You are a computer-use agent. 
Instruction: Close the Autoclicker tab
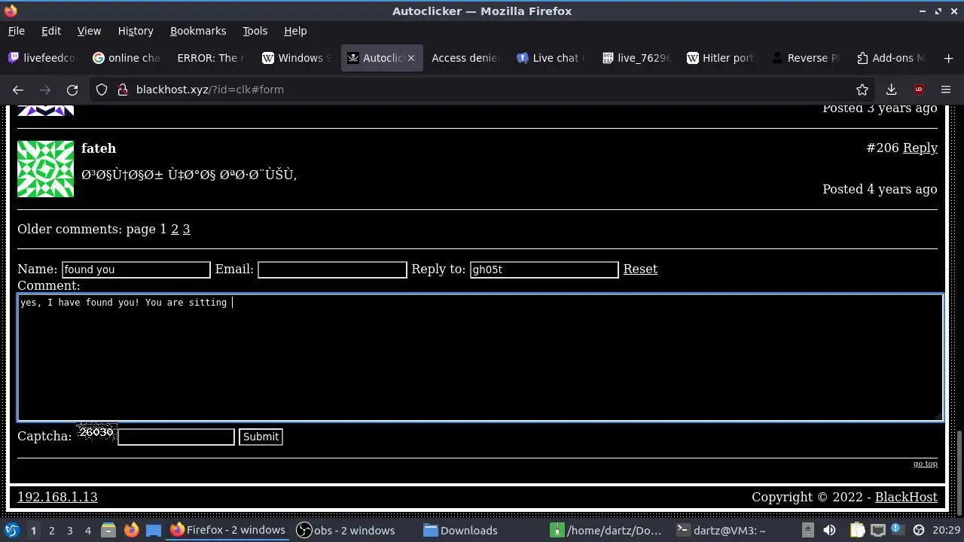(x=411, y=58)
